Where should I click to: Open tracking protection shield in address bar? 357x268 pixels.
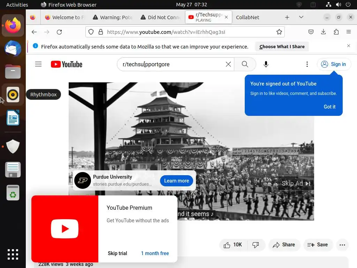91,32
